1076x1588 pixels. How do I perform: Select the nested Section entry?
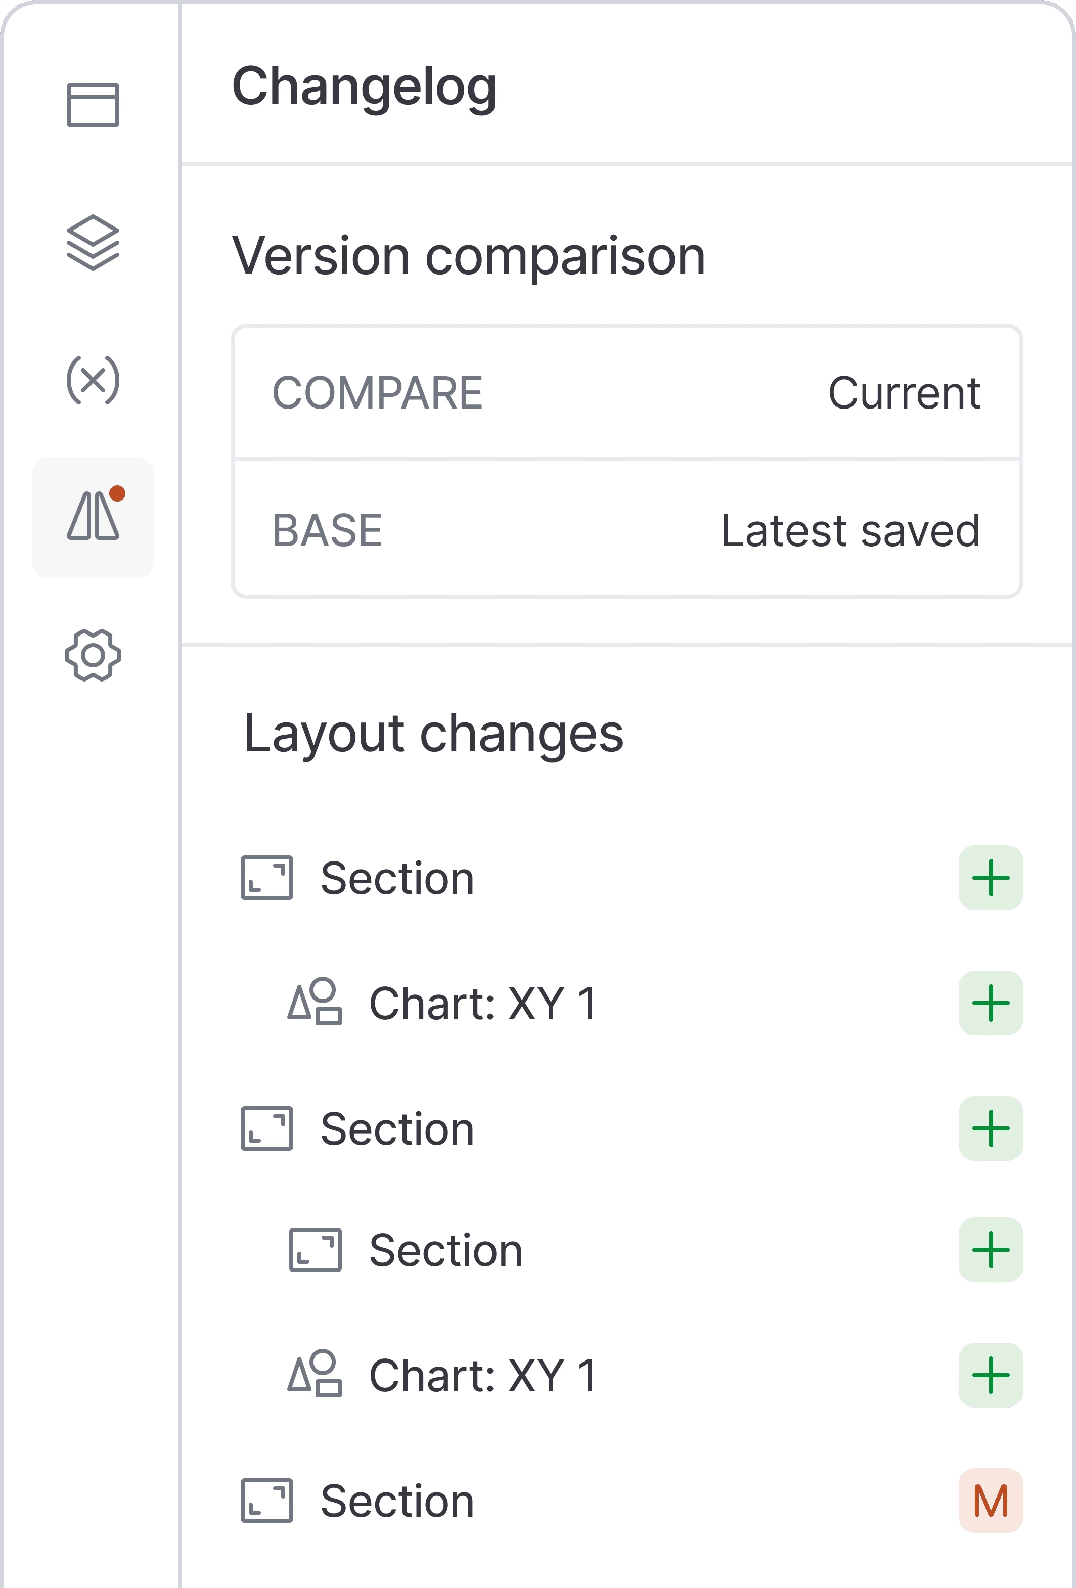point(445,1250)
